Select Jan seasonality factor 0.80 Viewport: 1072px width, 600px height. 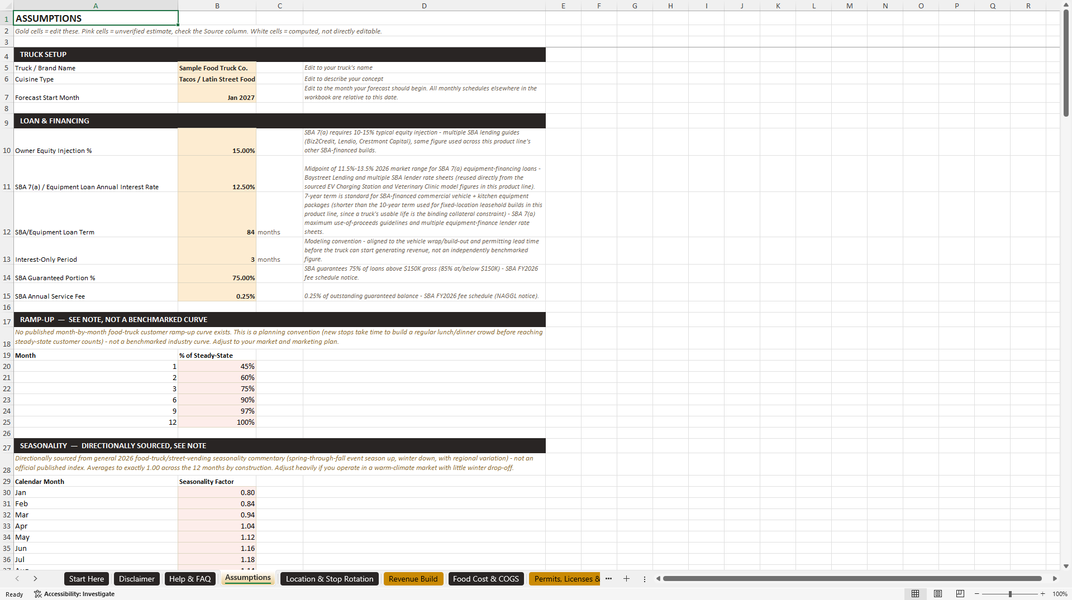(x=217, y=492)
